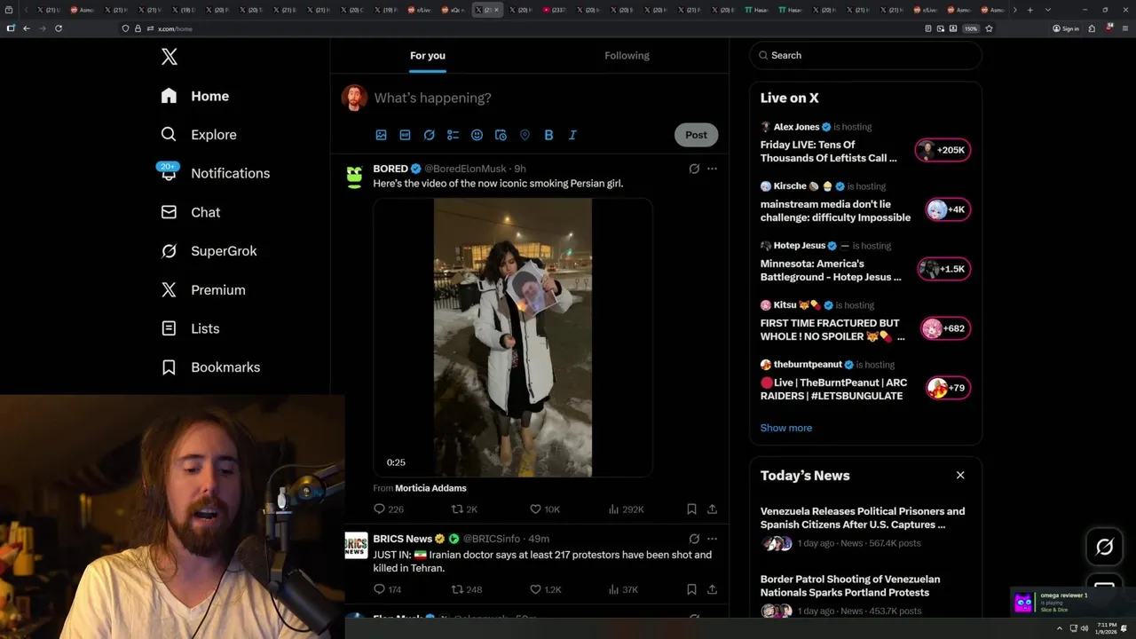Close the Today's News panel
This screenshot has width=1136, height=639.
tap(960, 476)
